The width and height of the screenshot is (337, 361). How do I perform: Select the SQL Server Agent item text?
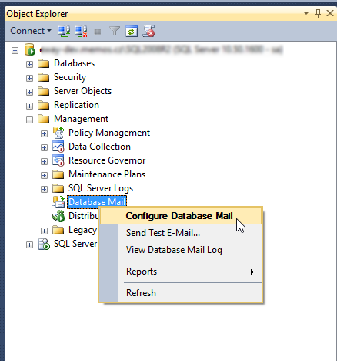coord(75,244)
